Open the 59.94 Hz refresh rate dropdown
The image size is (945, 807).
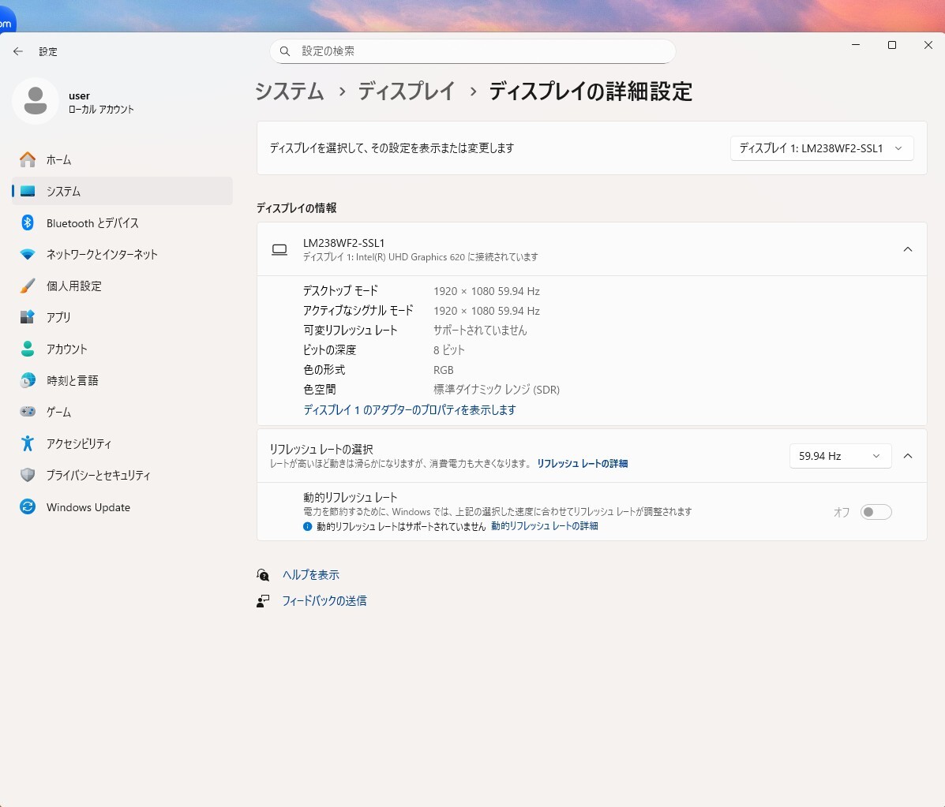point(839,455)
